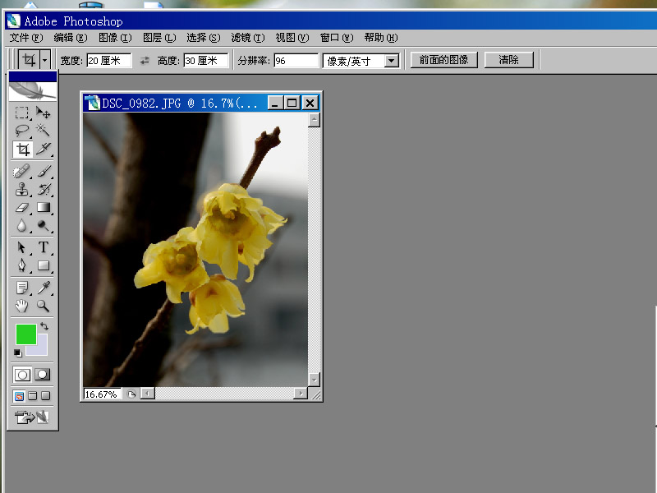Image resolution: width=657 pixels, height=493 pixels.
Task: Switch to Standard editing mode
Action: [x=22, y=375]
